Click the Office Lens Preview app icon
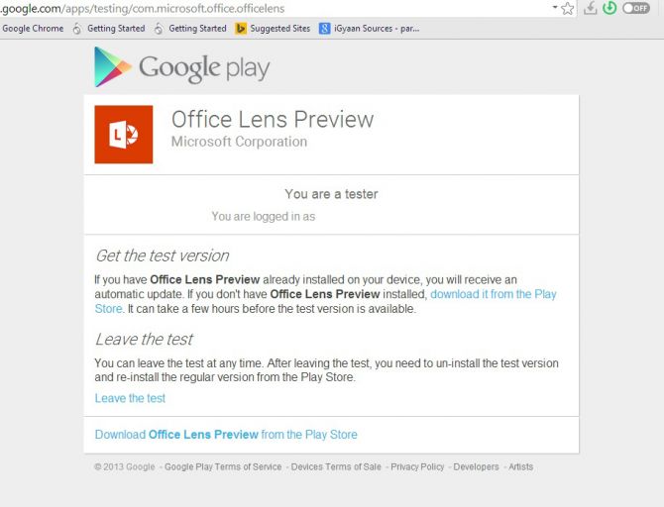664x507 pixels. tap(123, 135)
